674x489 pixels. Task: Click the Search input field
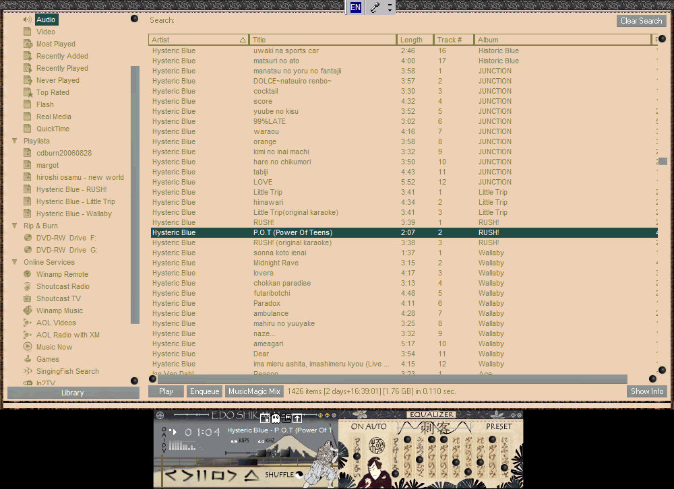click(394, 21)
